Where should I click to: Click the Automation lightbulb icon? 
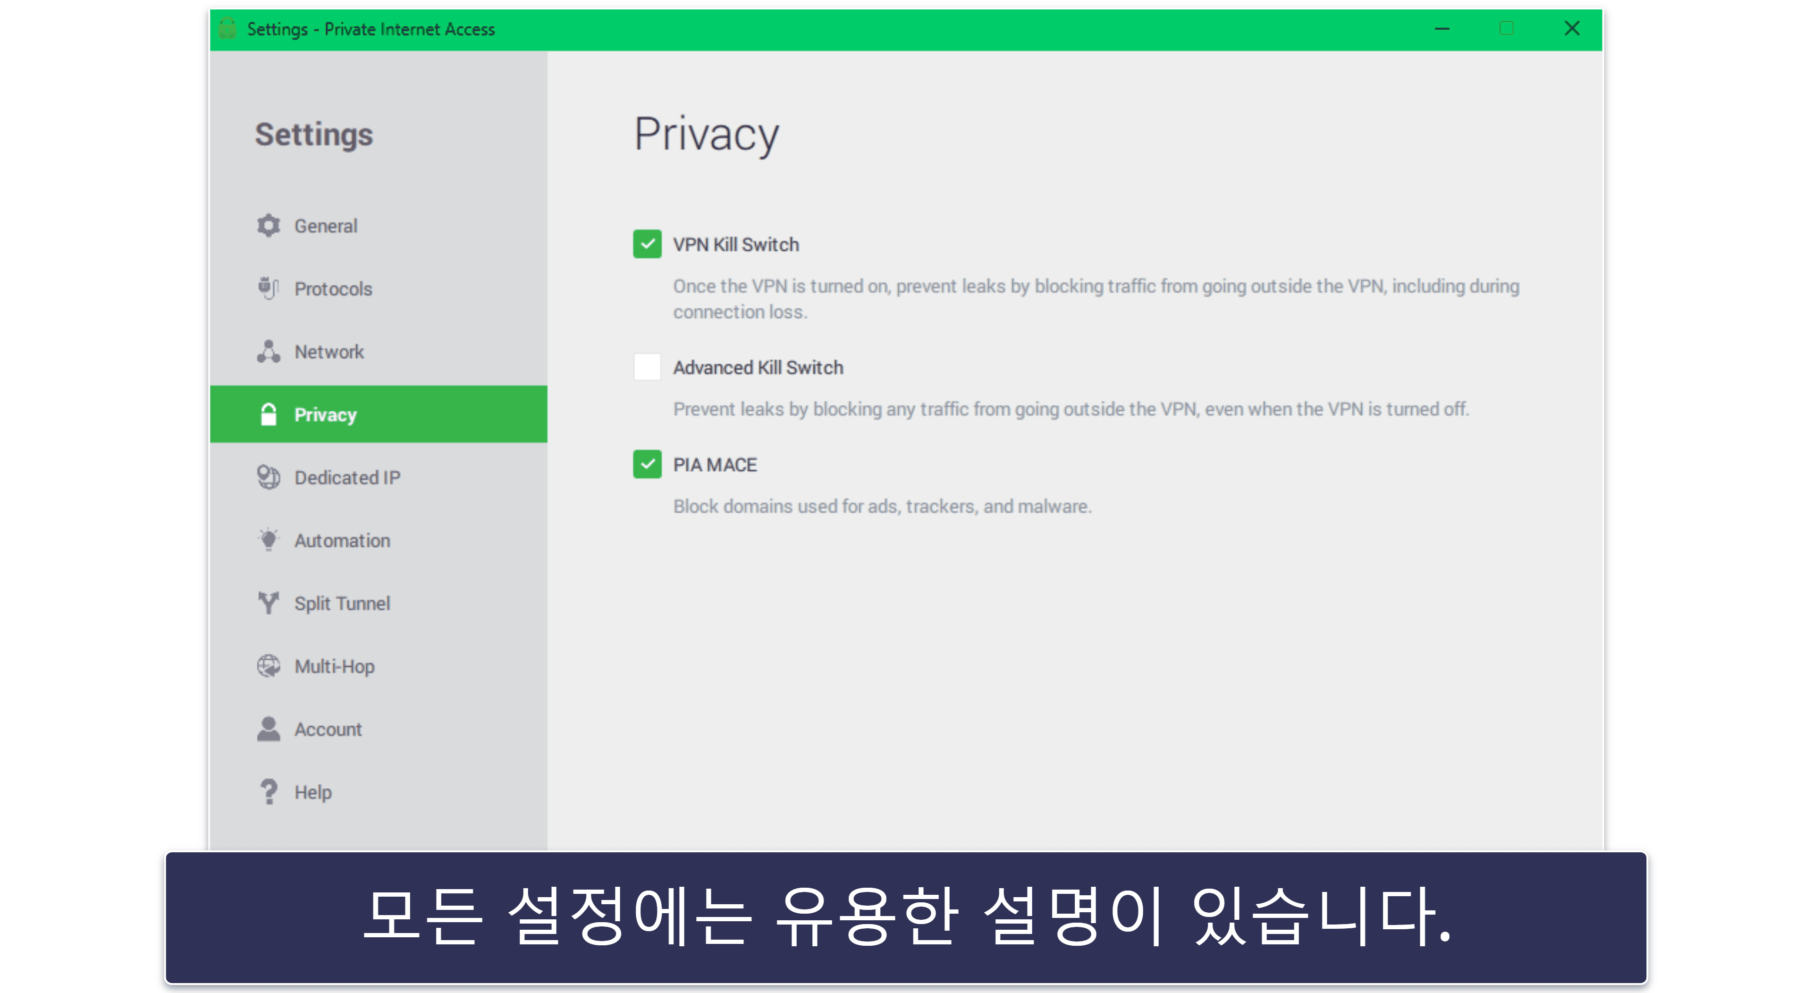[x=268, y=540]
